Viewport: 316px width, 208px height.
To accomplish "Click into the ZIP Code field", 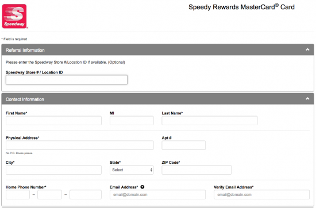I will pos(196,170).
